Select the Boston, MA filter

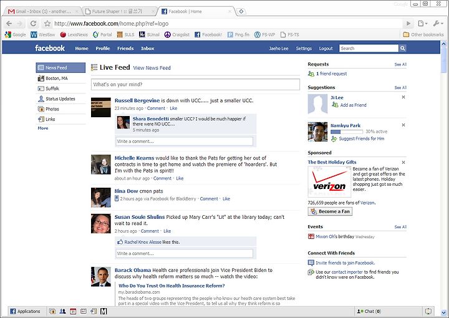point(60,78)
